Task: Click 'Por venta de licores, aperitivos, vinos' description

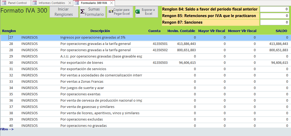Action: [100, 113]
